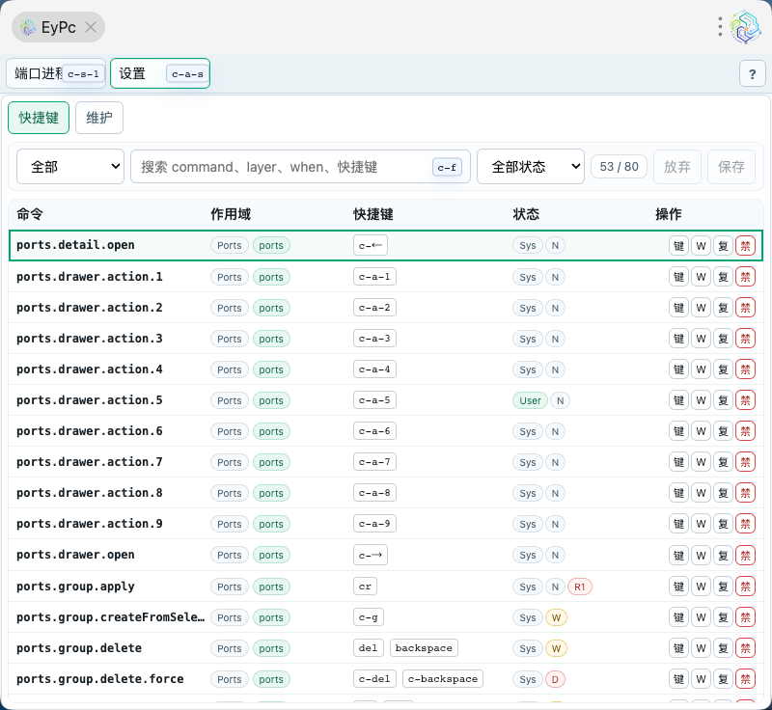Click the del shortcut chip for ports.group.delete
The width and height of the screenshot is (772, 710).
click(369, 648)
